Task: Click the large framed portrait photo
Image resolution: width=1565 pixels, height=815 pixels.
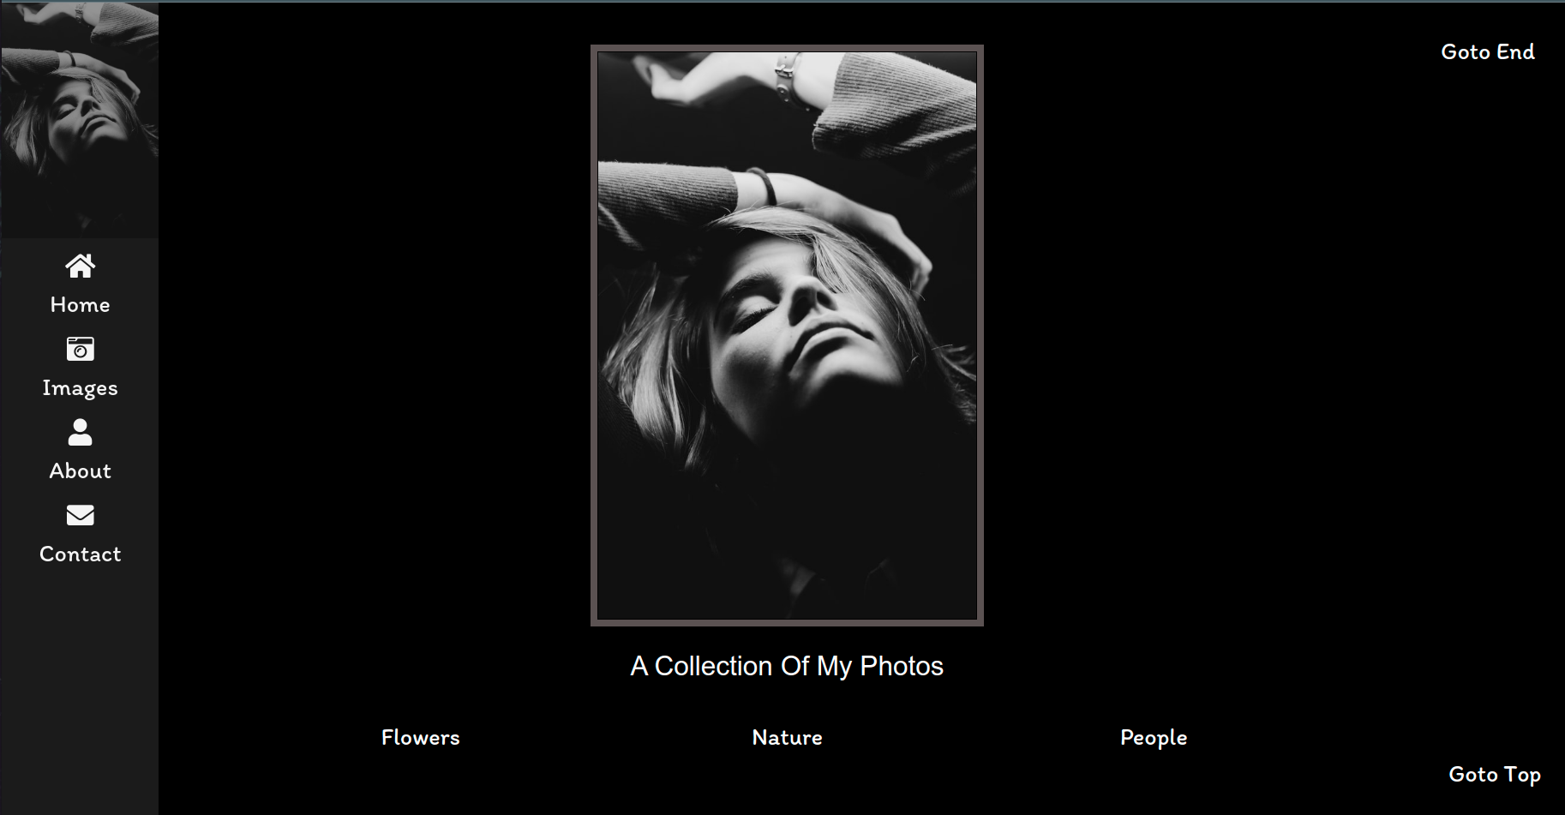Action: (x=787, y=335)
